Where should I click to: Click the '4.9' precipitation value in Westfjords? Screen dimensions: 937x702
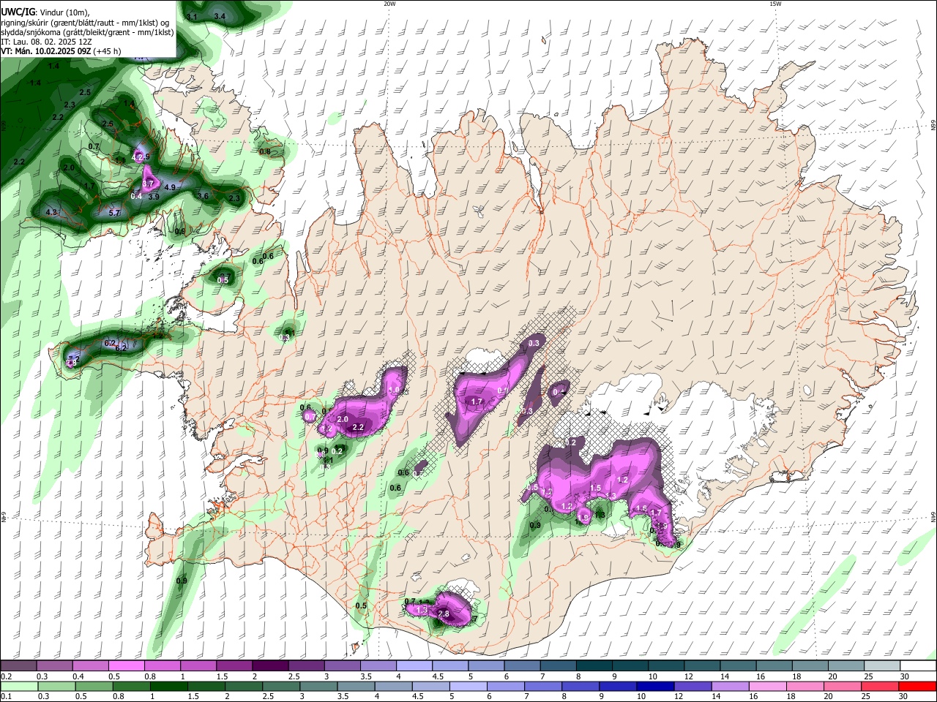tap(170, 187)
